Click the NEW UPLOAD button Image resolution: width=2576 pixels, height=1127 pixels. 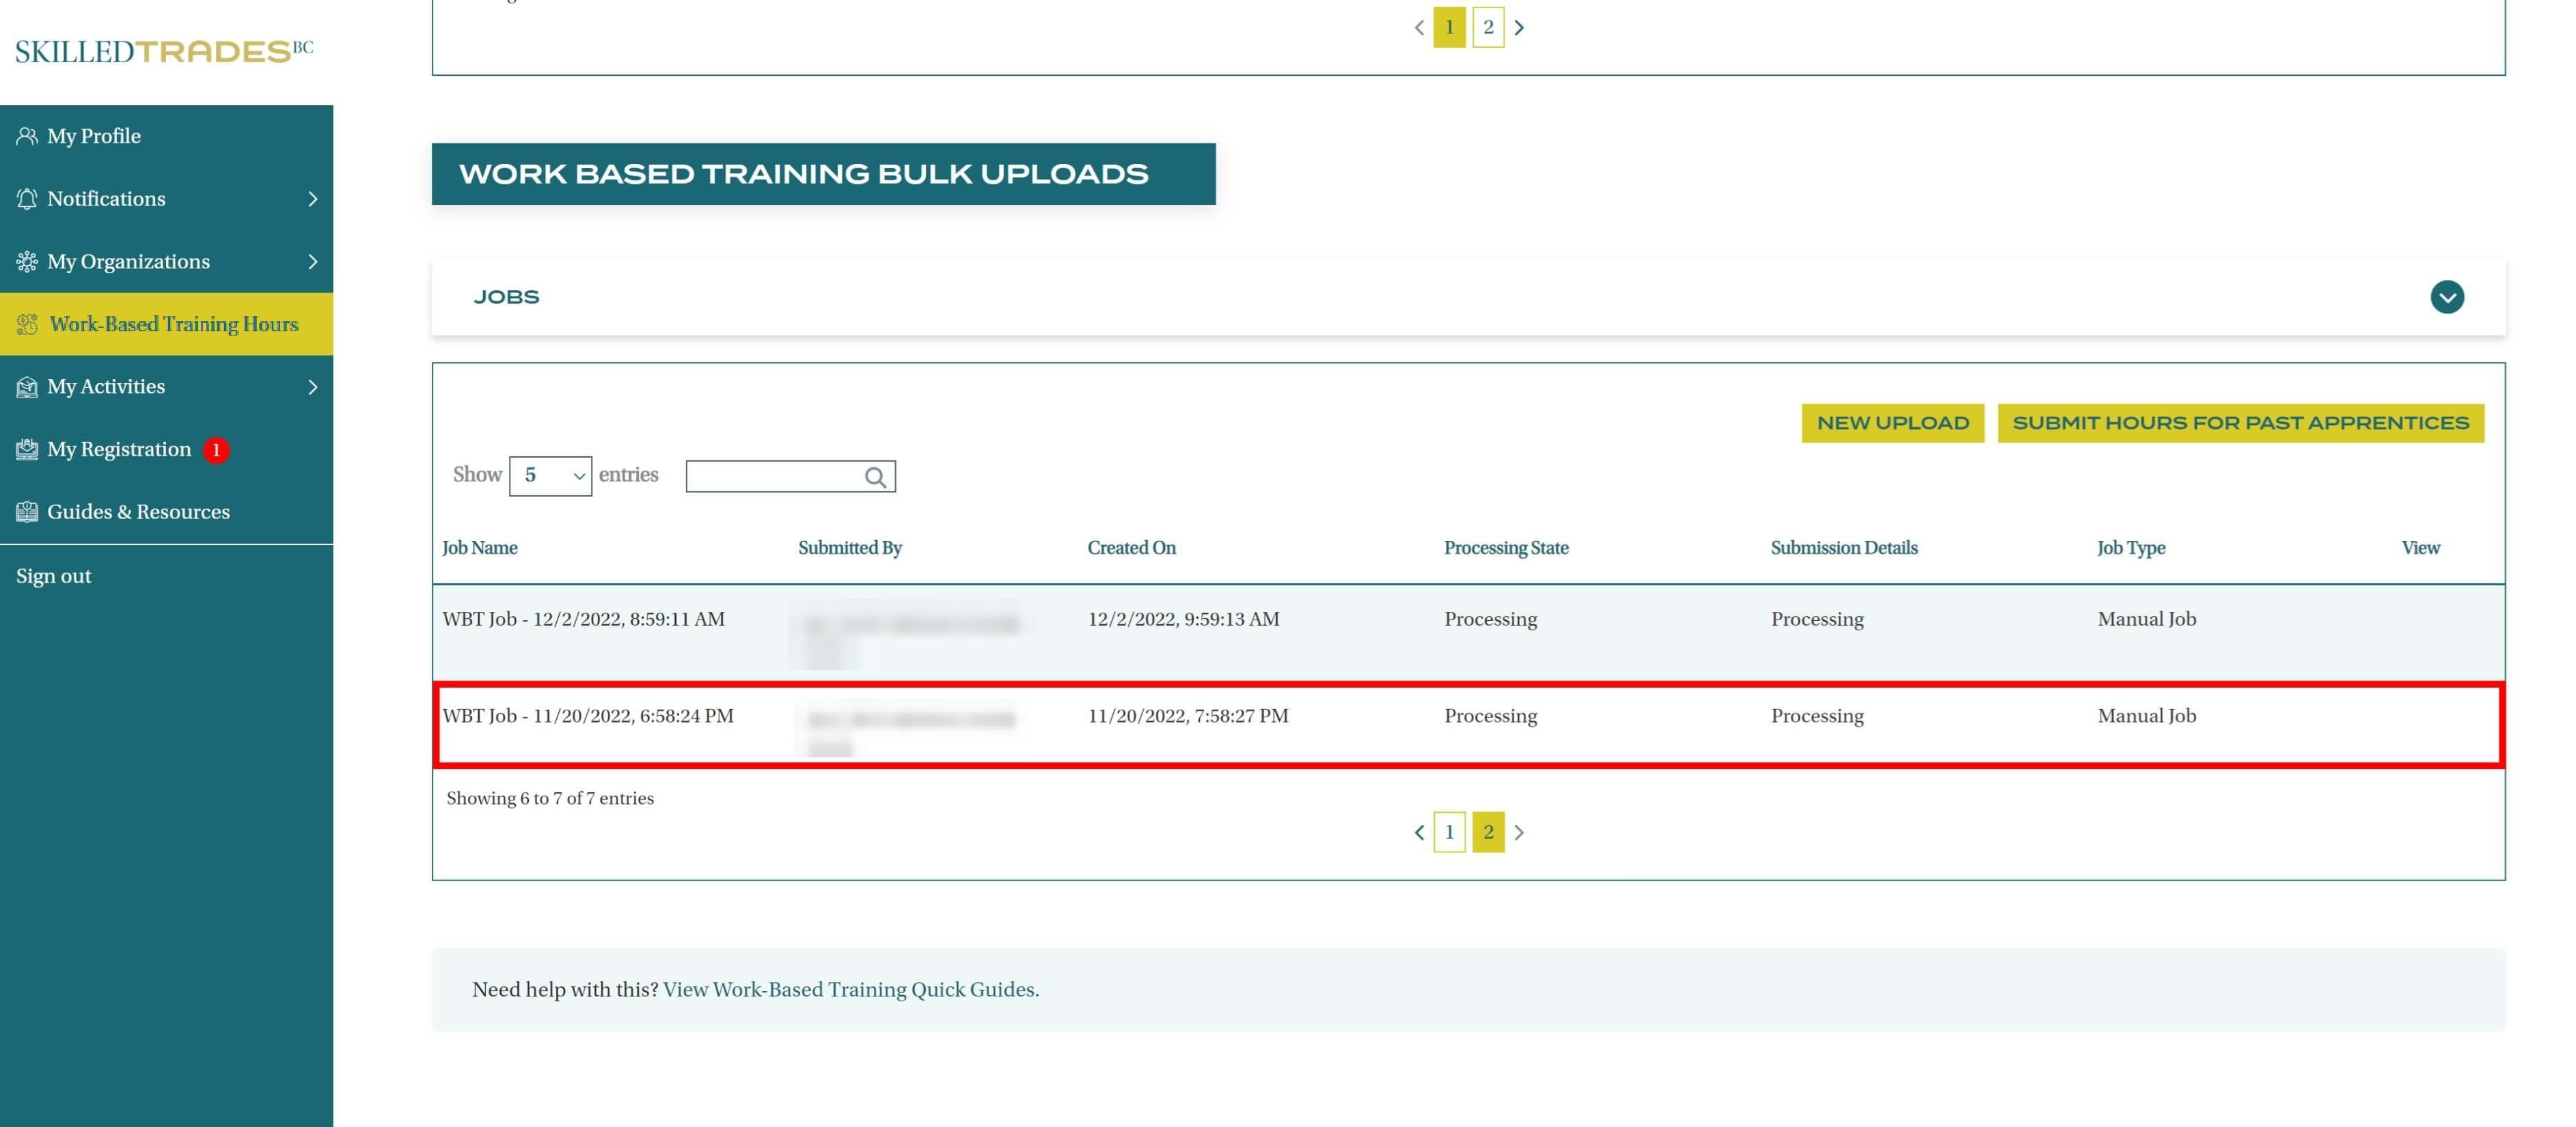pyautogui.click(x=1892, y=423)
